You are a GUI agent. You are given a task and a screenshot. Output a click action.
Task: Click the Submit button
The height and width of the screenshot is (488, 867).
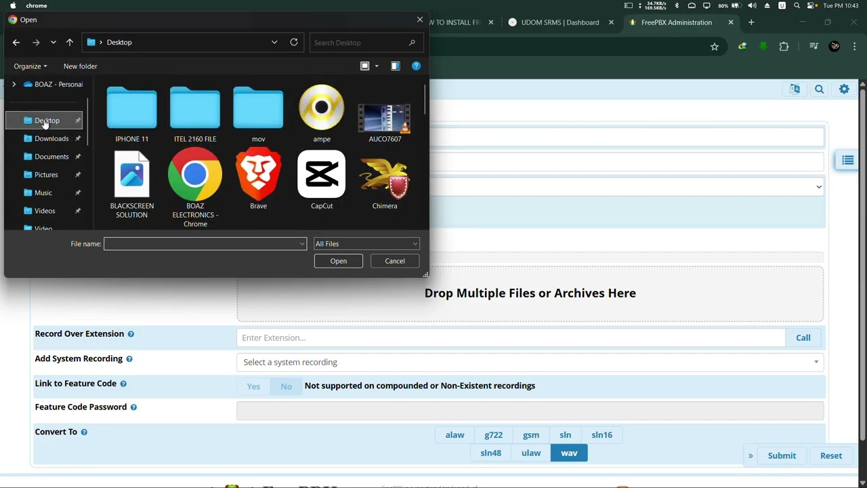(x=782, y=456)
